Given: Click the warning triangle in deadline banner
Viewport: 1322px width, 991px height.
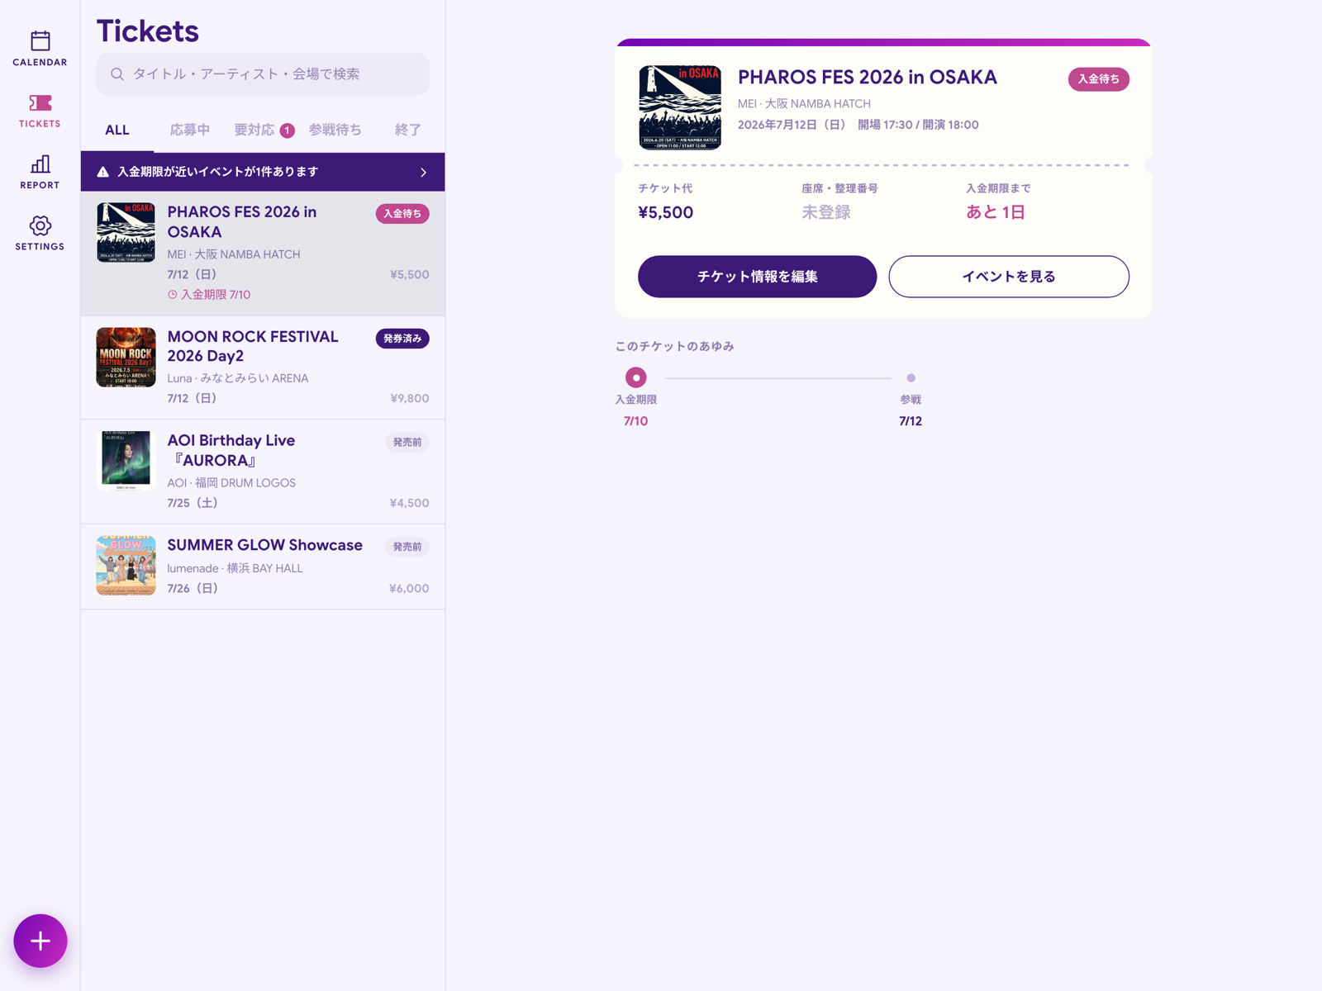Looking at the screenshot, I should click(103, 172).
